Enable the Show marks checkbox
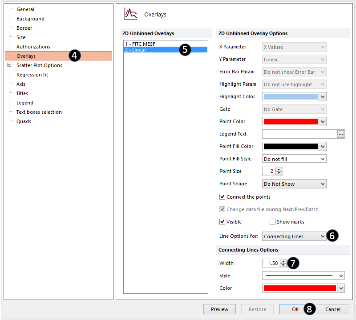Screen dimensions: 356x320 pyautogui.click(x=273, y=222)
